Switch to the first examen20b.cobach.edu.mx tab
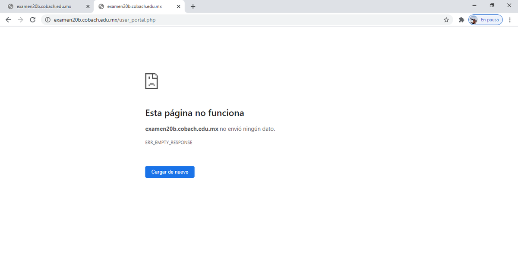The width and height of the screenshot is (518, 276). tap(47, 6)
